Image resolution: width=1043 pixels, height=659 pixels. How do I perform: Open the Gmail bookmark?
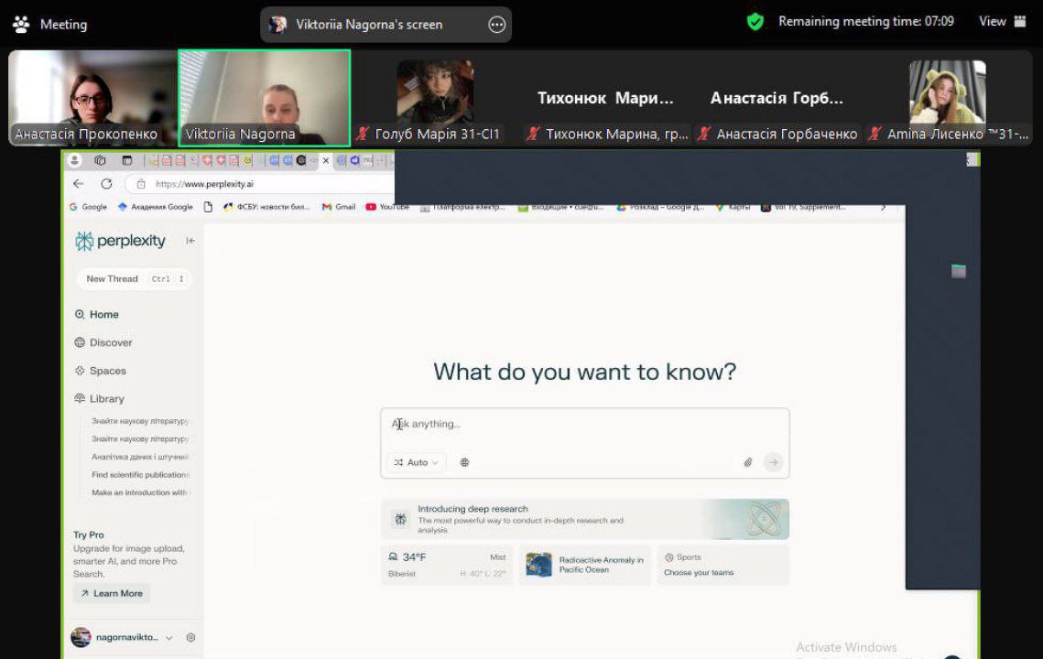[339, 207]
